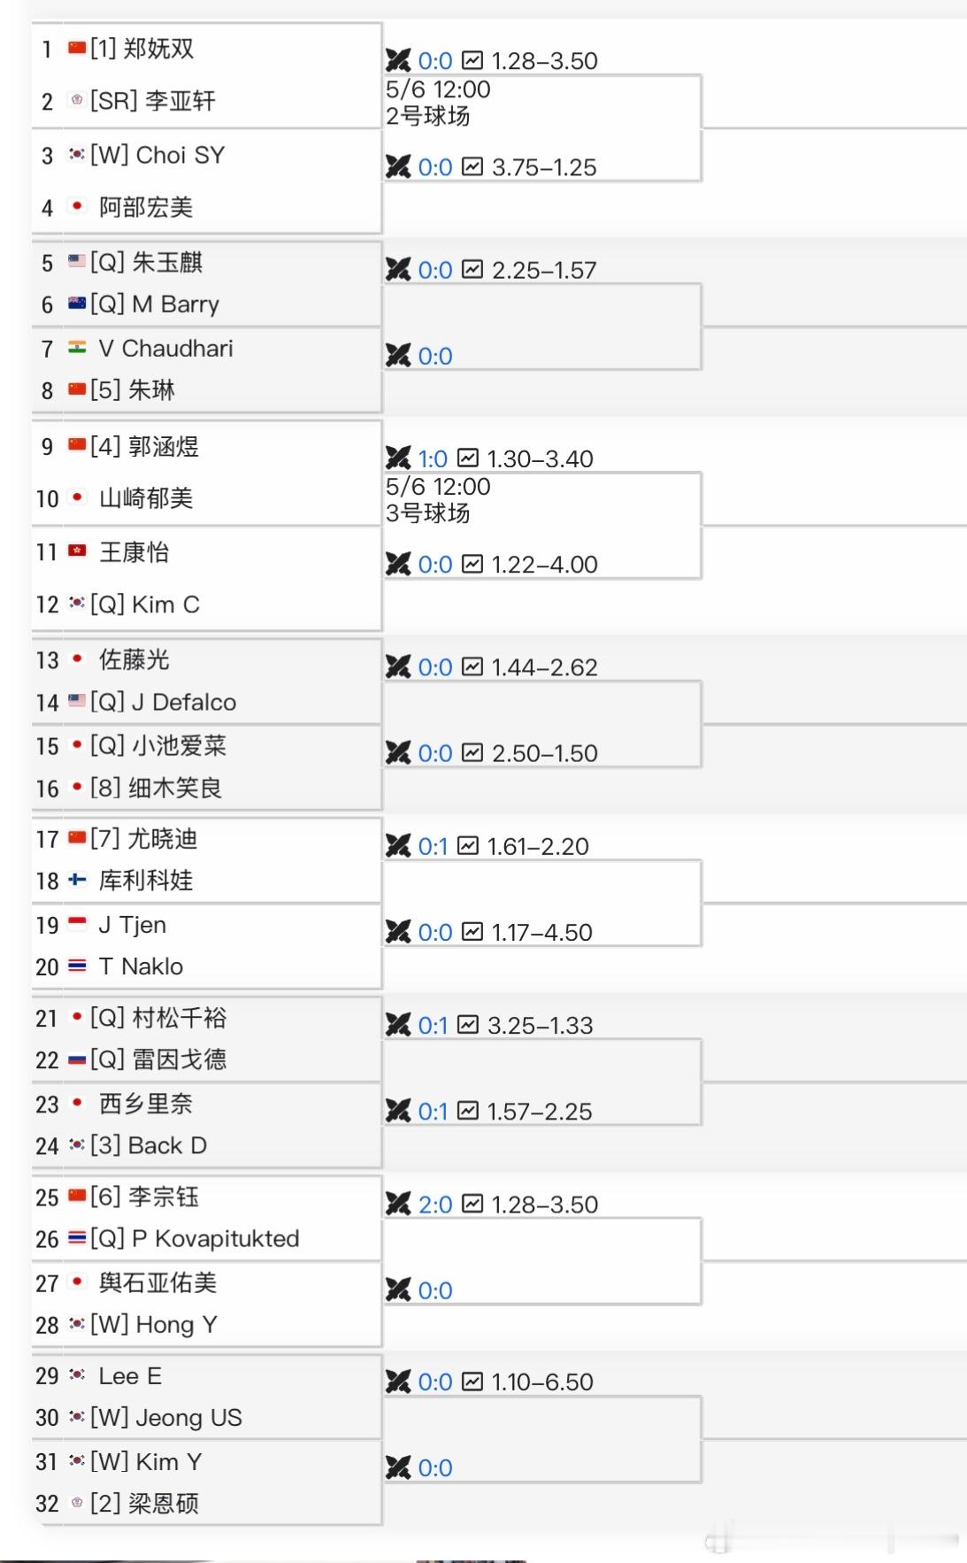Image resolution: width=967 pixels, height=1563 pixels.
Task: Open odds chart icon beside 1.30–3.40
Action: point(468,458)
